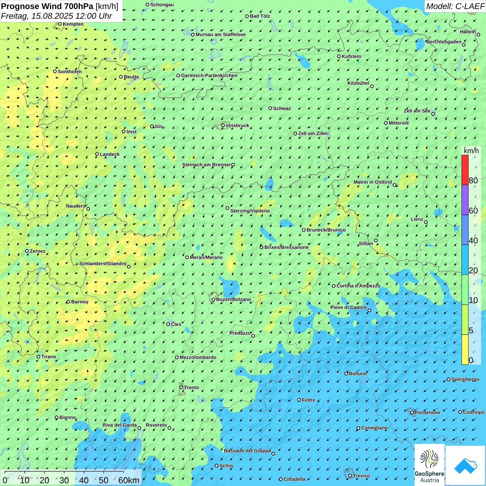The height and width of the screenshot is (486, 486).
Task: Click the forecast date 'Freitag, 15.08.2025 12:00 Uhr'
Action: [x=57, y=16]
